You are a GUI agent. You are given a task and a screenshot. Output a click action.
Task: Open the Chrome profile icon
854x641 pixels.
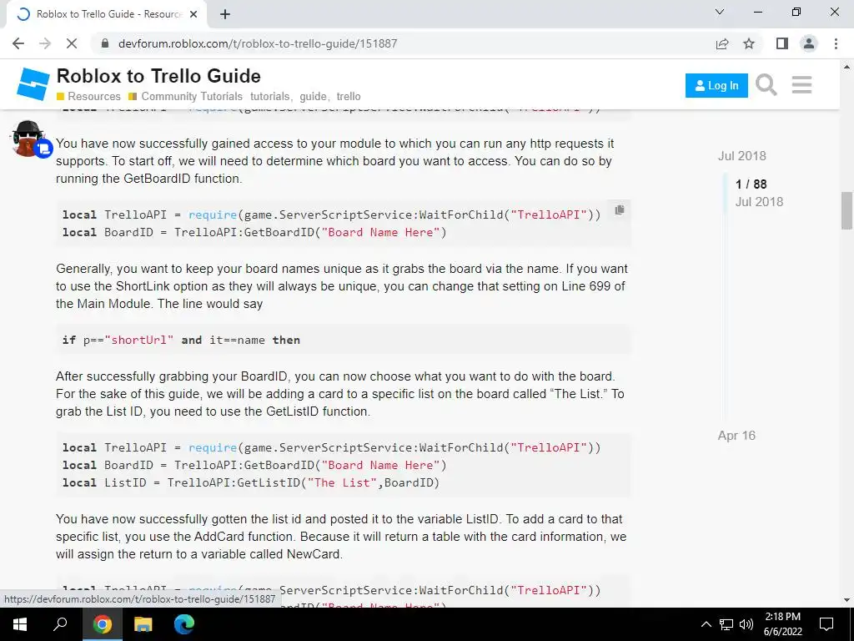click(x=809, y=43)
